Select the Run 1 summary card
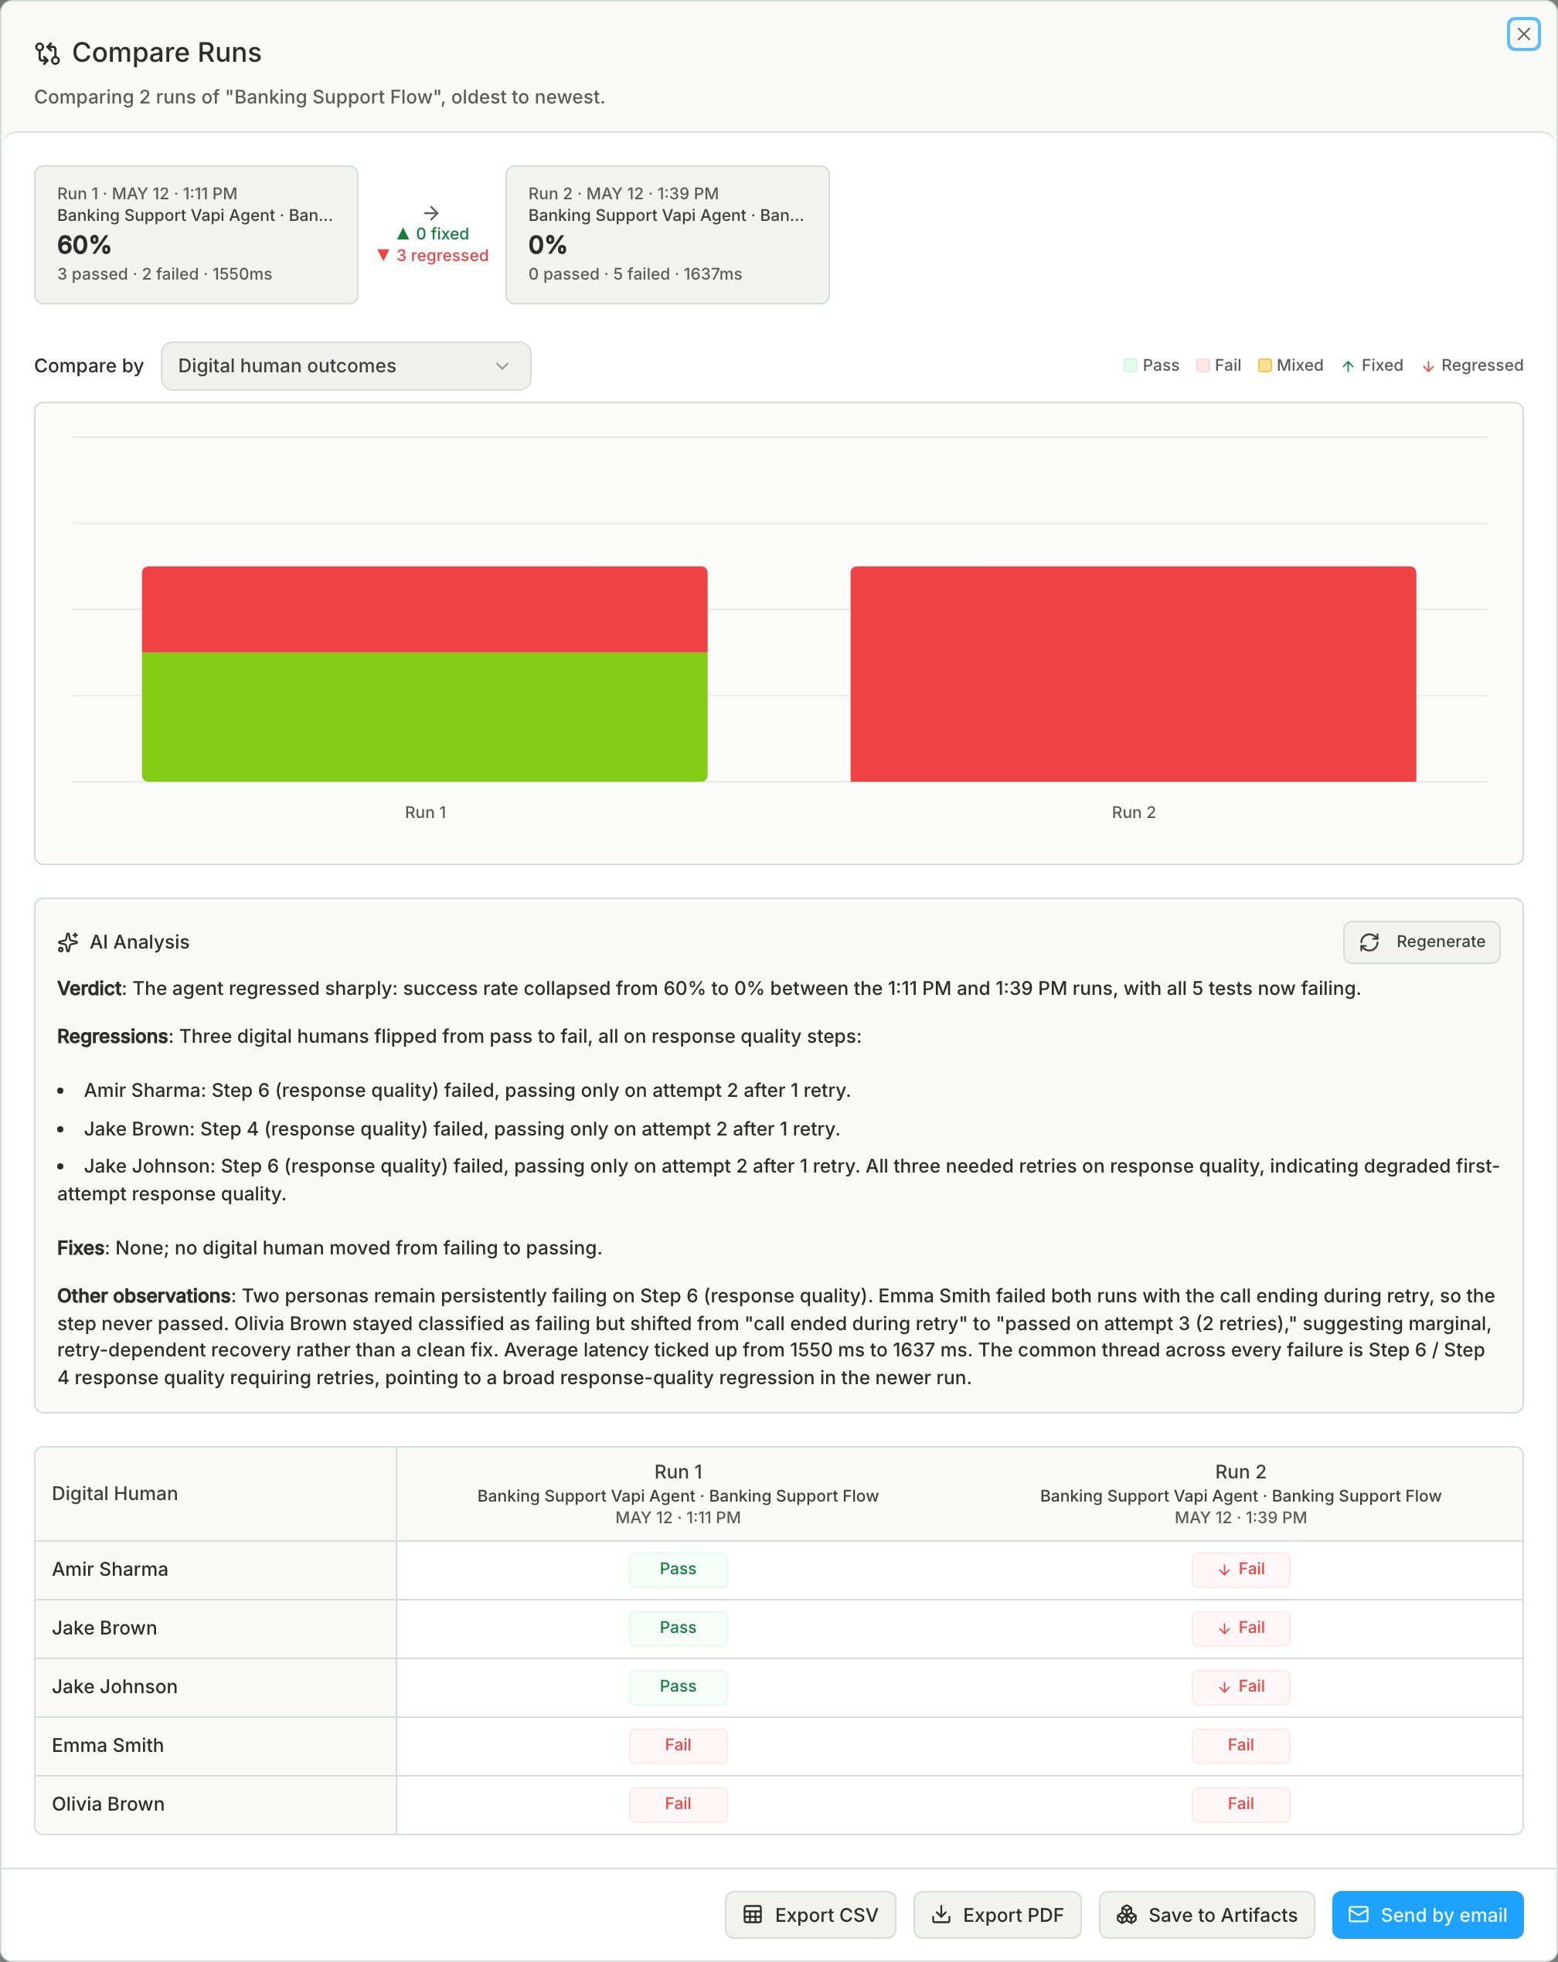Image resolution: width=1558 pixels, height=1962 pixels. coord(196,235)
